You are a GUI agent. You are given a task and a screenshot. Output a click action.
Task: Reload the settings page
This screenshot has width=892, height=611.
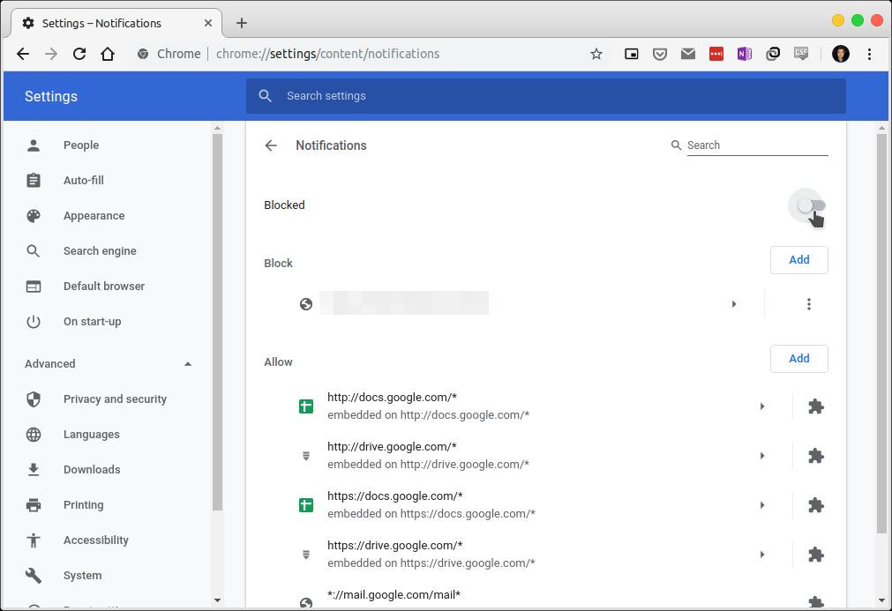[79, 54]
